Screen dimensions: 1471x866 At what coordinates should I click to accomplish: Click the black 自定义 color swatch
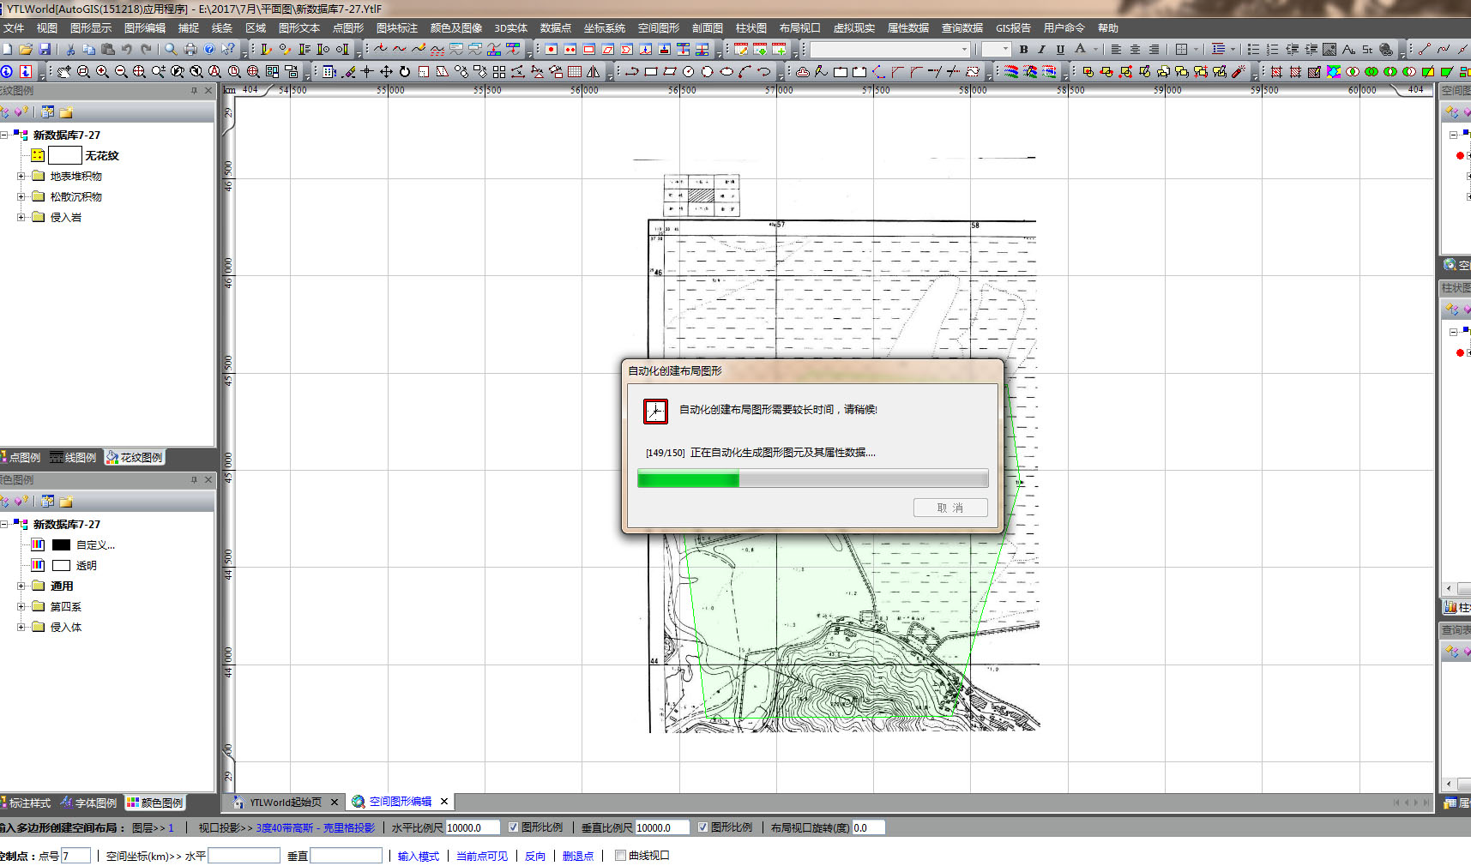61,544
